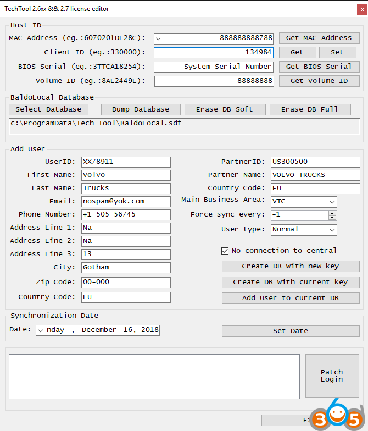Click Get MAC Address button
Screen dimensions: 368x431
click(x=319, y=38)
